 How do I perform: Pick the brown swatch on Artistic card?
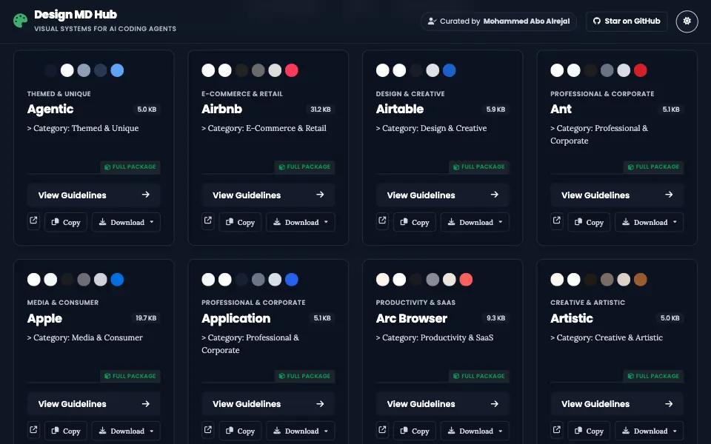[640, 280]
